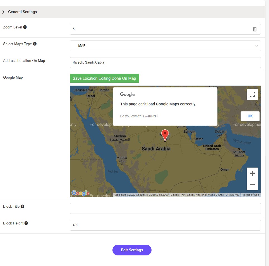Click the 'Do you own this website?' link

(139, 116)
